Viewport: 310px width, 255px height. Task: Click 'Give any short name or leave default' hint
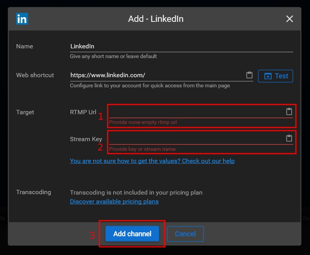click(114, 56)
